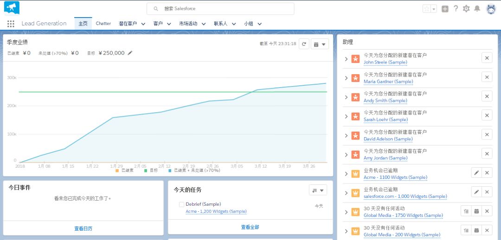This screenshot has height=240, width=501.
Task: Open the 联系人 navigation tab
Action: [221, 24]
